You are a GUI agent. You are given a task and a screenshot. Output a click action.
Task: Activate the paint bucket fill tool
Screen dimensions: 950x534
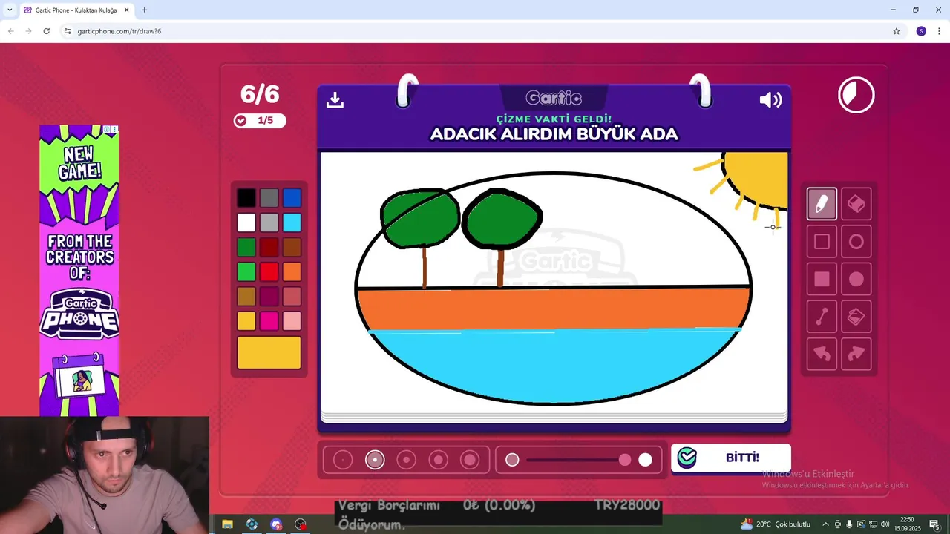click(856, 317)
